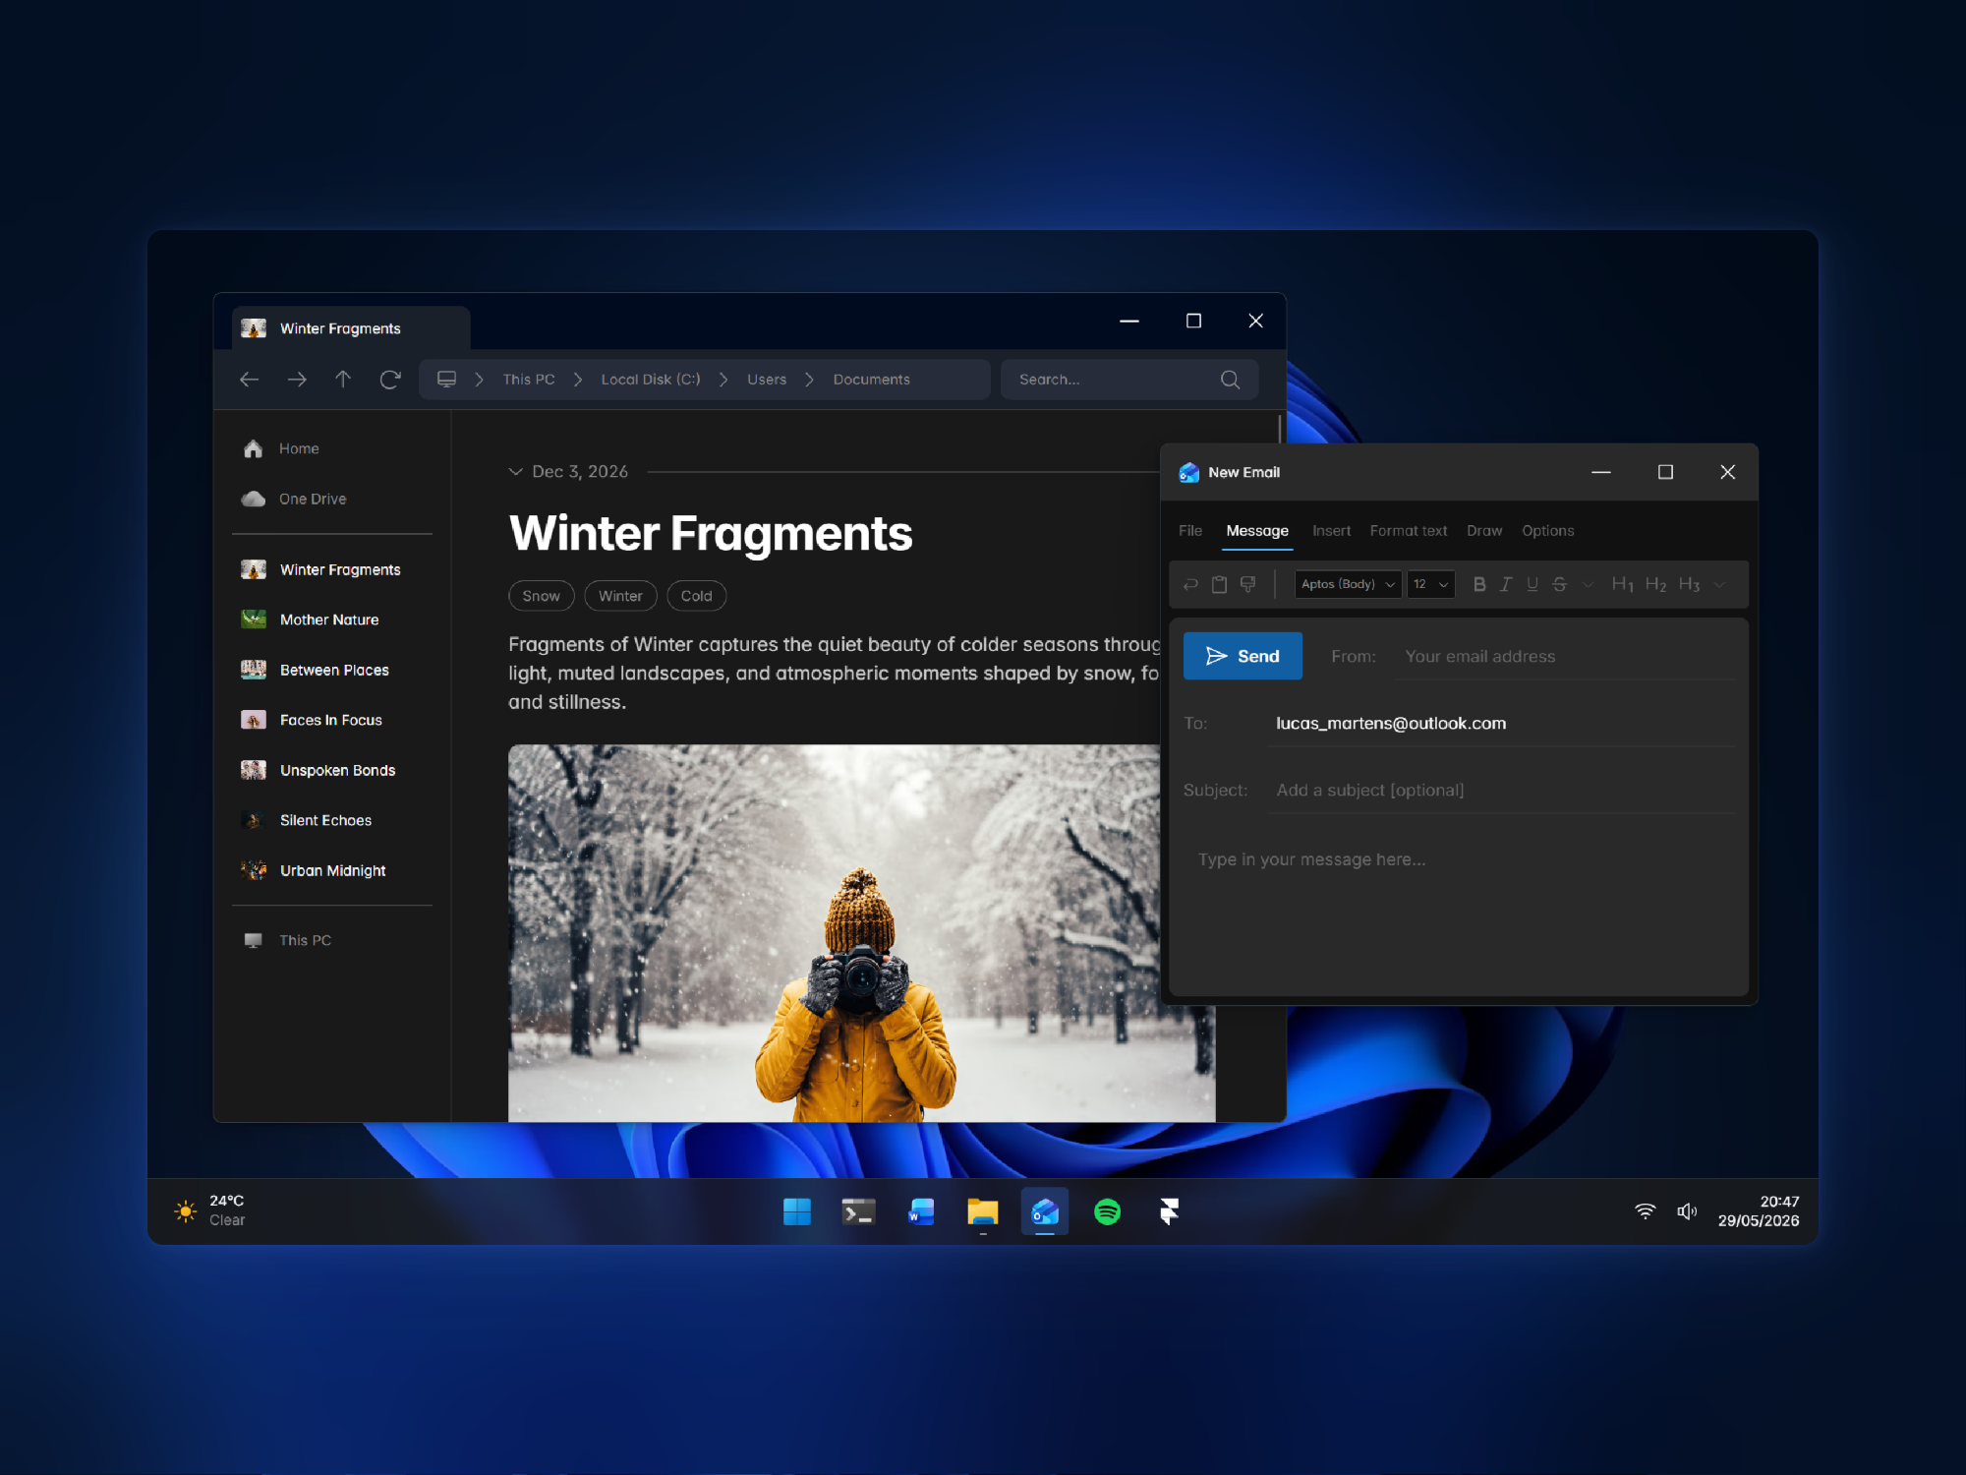Open the font size 12 dropdown
1966x1475 pixels.
coord(1430,584)
